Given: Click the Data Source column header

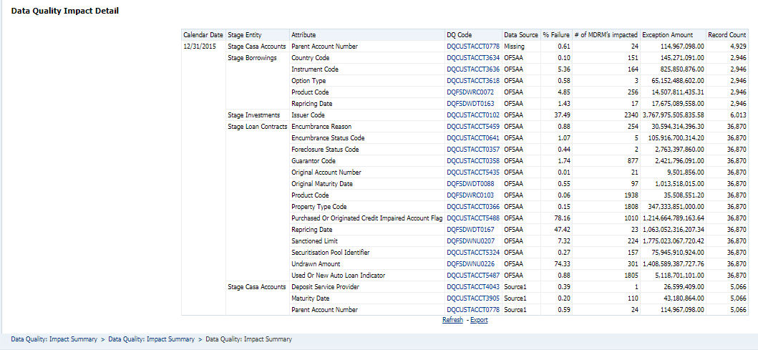Looking at the screenshot, I should 520,35.
